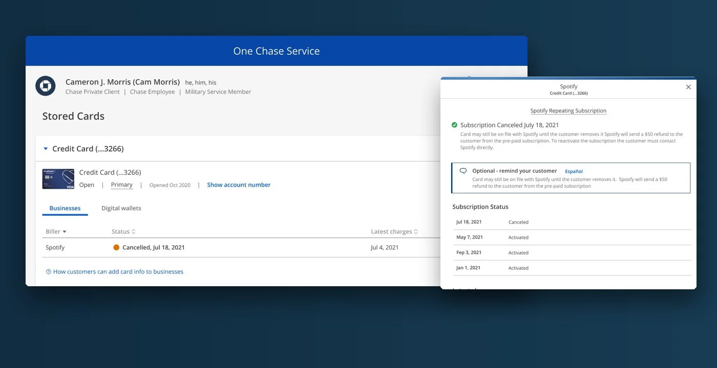Click the green checkmark beside Subscription Canceled
This screenshot has height=368, width=717.
tap(454, 125)
